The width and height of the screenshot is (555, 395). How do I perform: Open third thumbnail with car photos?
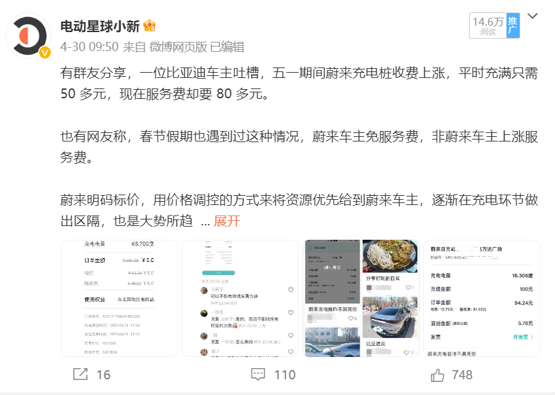coord(361,299)
